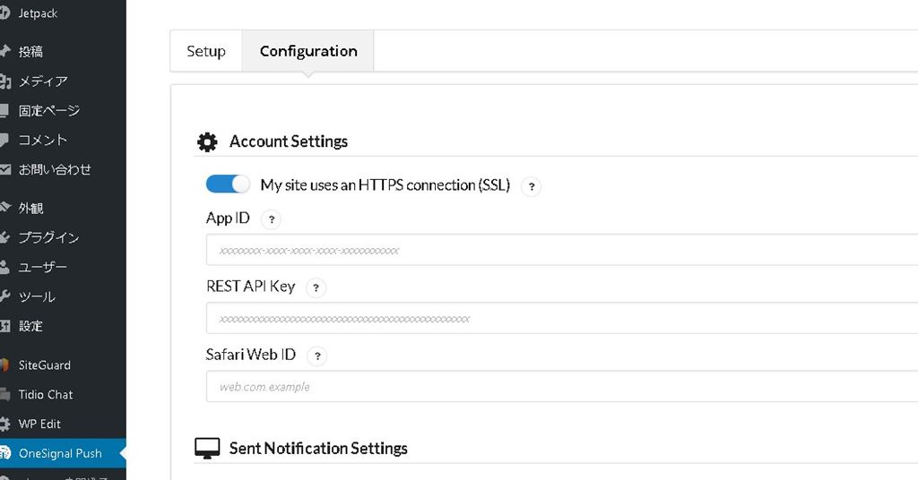Open the 設定 (Settings) sidebar menu

pos(30,326)
